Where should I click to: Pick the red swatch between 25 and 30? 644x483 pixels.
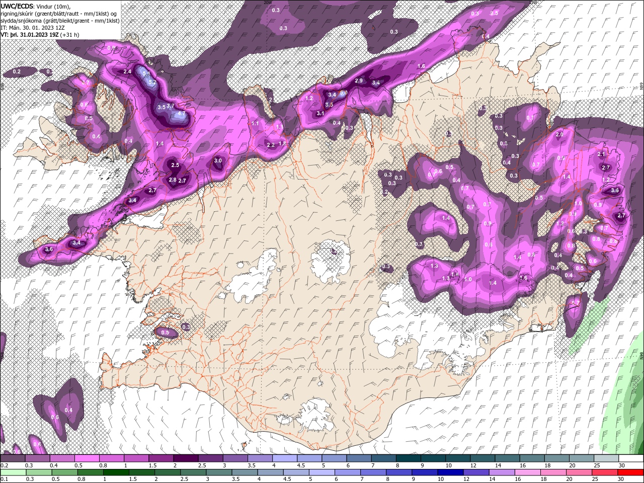pos(605,472)
